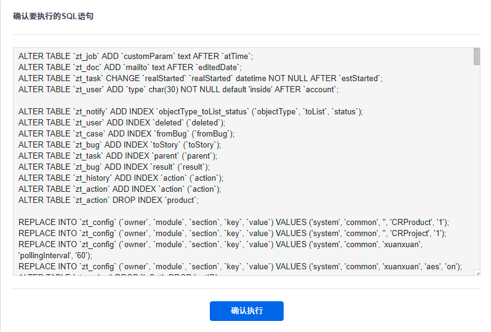Click the xuanxuan aes 'on' config line

click(240, 266)
